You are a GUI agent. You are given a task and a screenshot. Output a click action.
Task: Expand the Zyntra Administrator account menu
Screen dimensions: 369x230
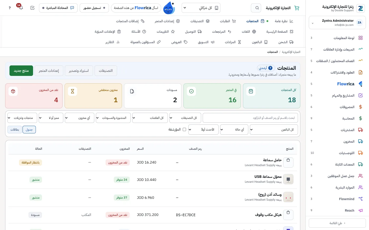[x=337, y=23]
